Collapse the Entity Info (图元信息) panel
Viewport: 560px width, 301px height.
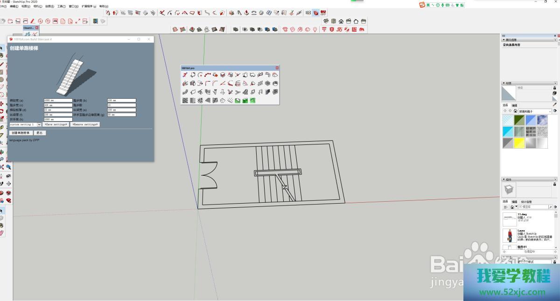point(504,40)
